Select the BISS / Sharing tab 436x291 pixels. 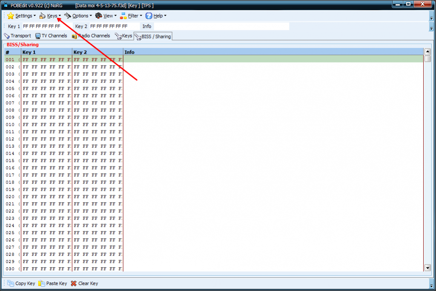153,37
